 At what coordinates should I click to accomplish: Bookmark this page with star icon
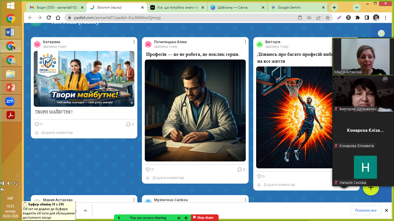328,18
